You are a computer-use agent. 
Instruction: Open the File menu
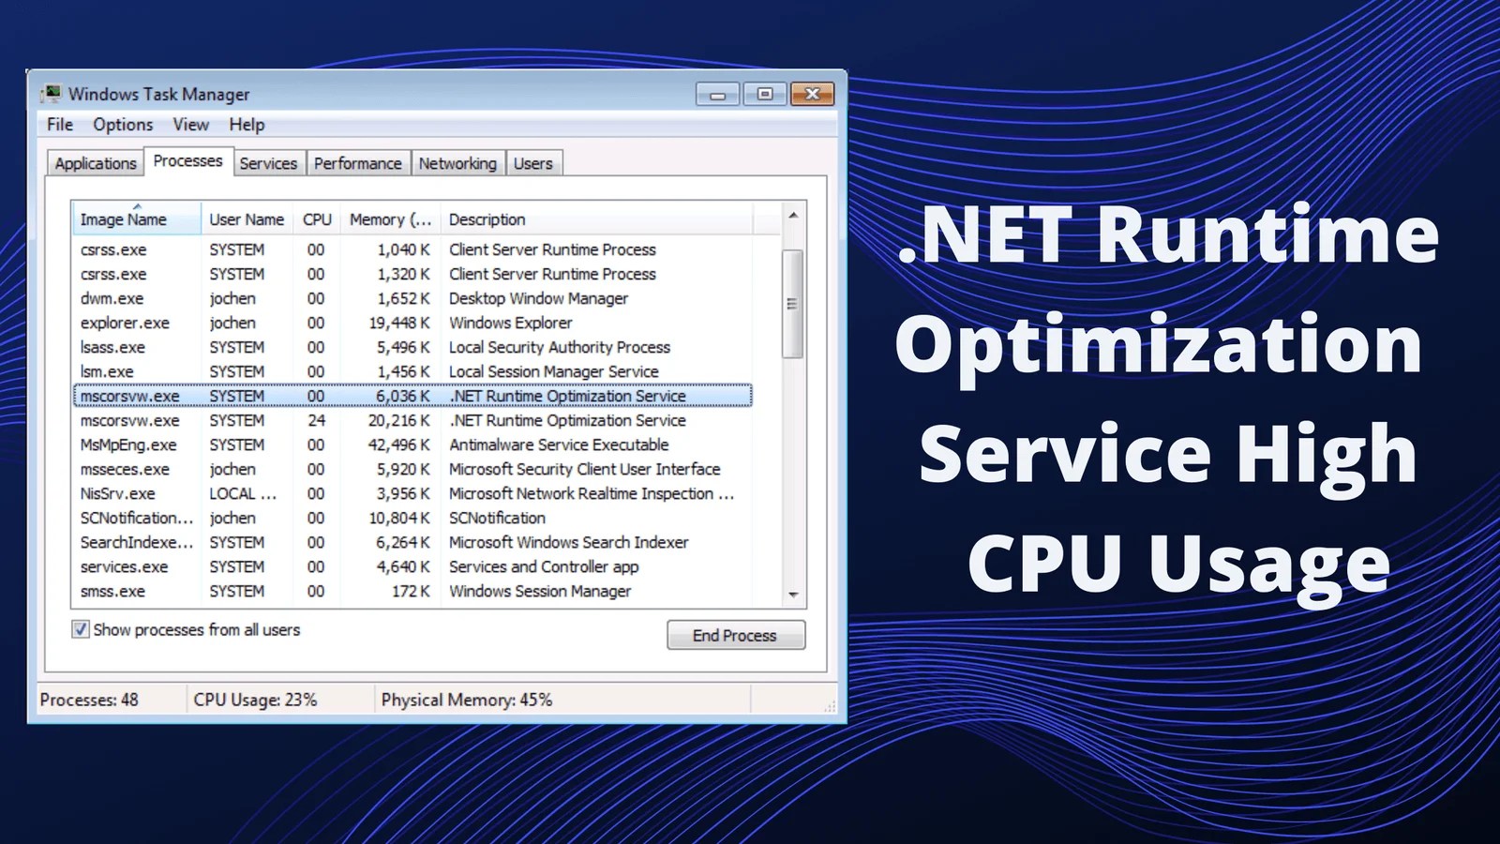pos(58,125)
